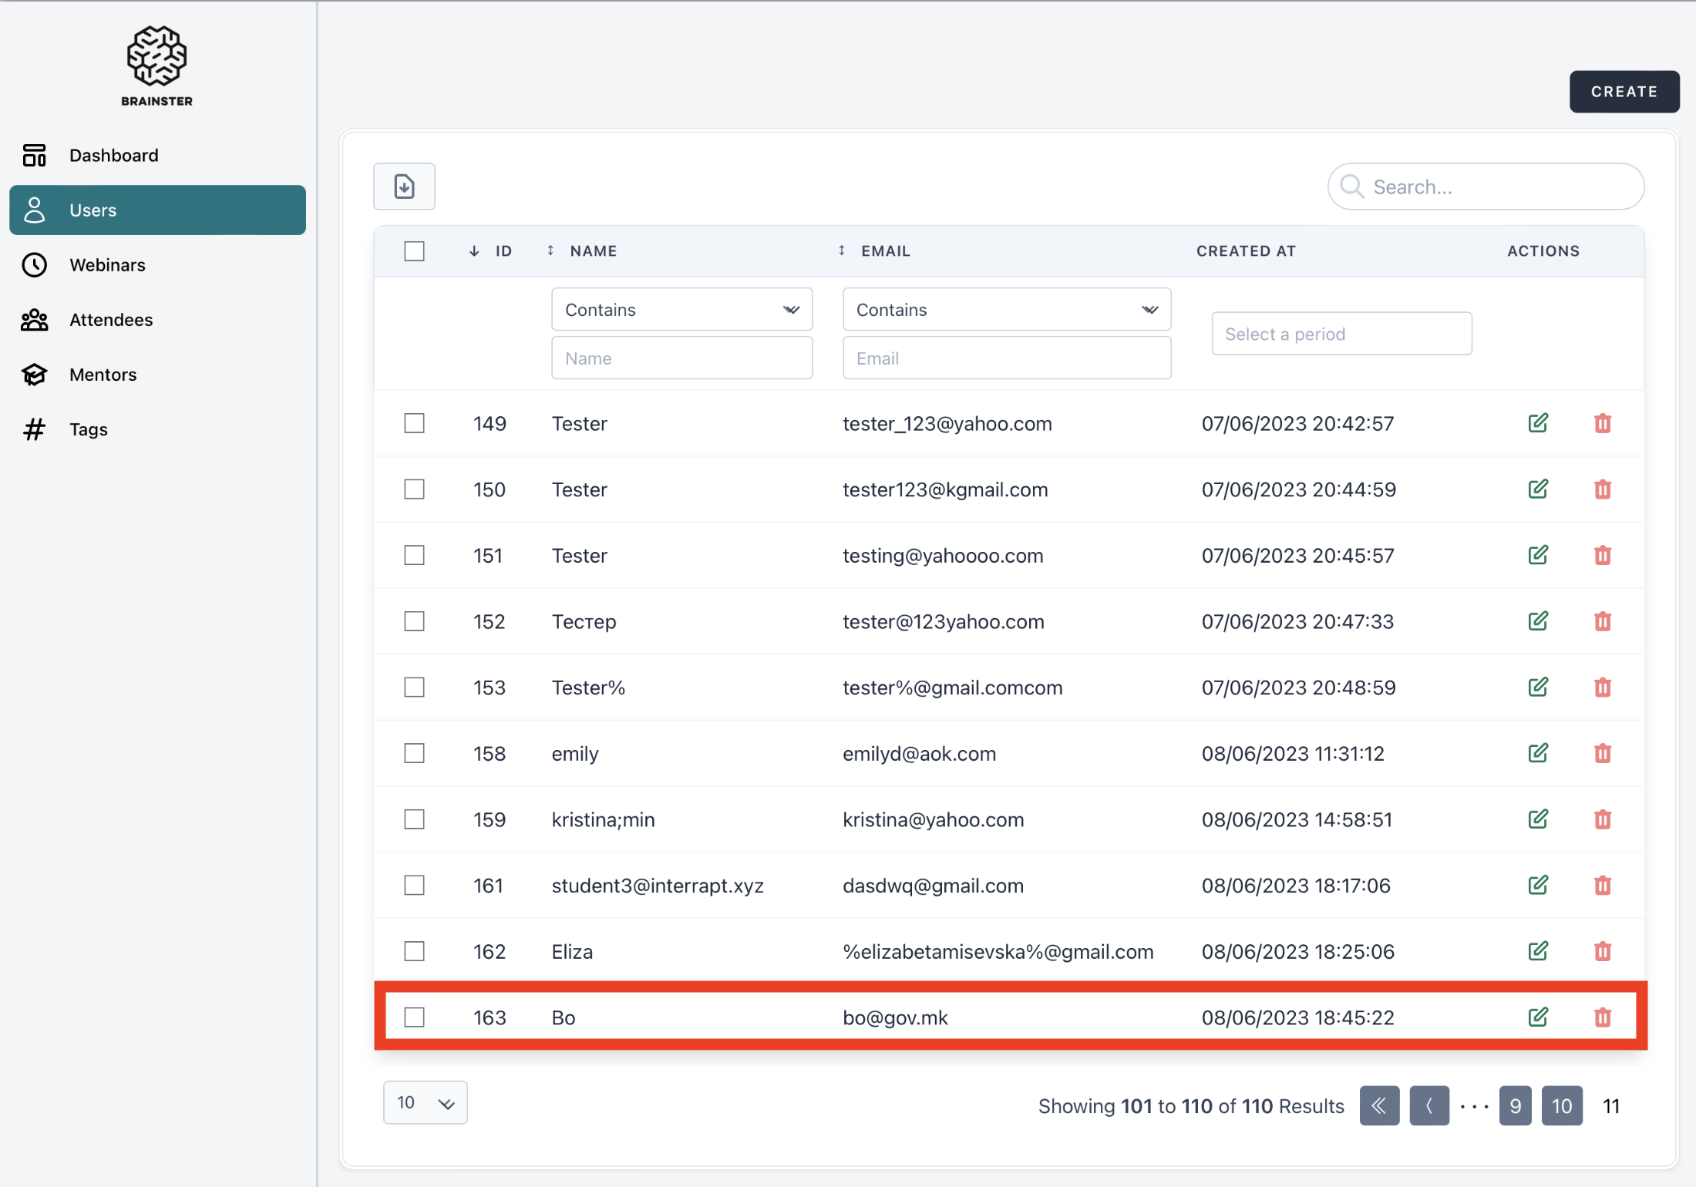Delete user 149 Tester via trash icon
The image size is (1696, 1187).
(x=1603, y=423)
